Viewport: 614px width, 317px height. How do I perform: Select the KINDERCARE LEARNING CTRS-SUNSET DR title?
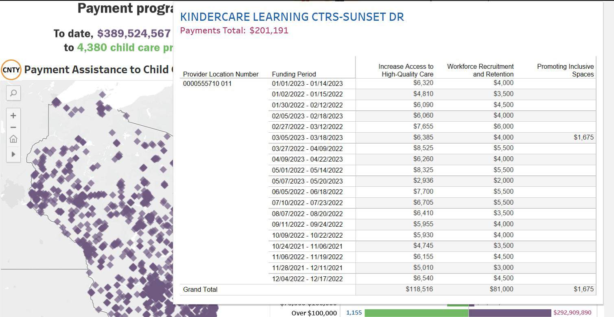pos(292,17)
